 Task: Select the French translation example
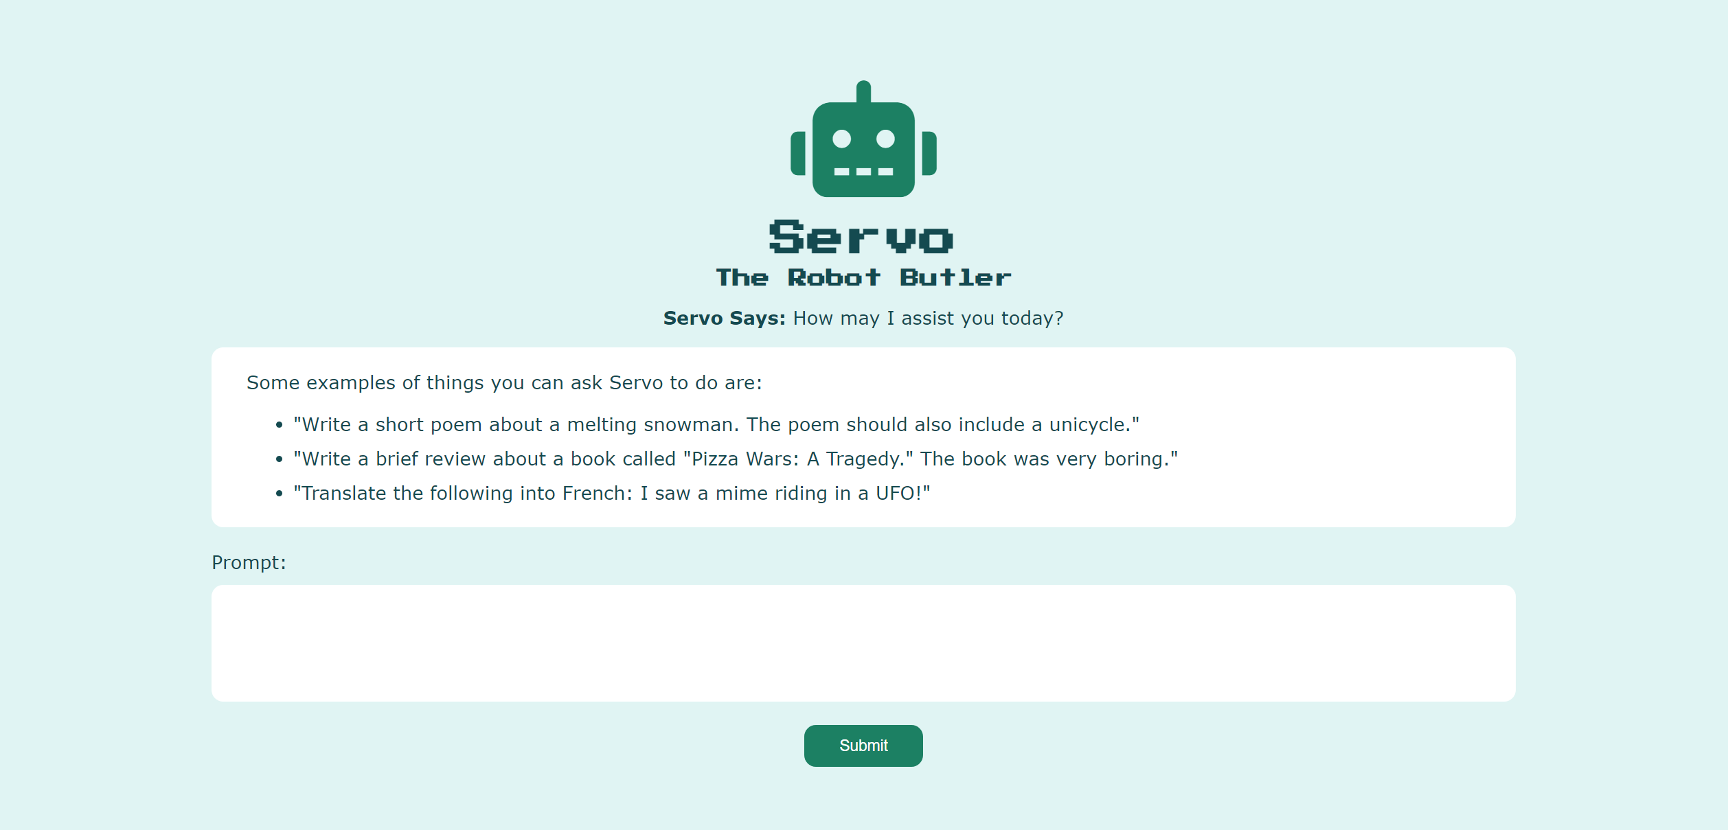tap(612, 493)
